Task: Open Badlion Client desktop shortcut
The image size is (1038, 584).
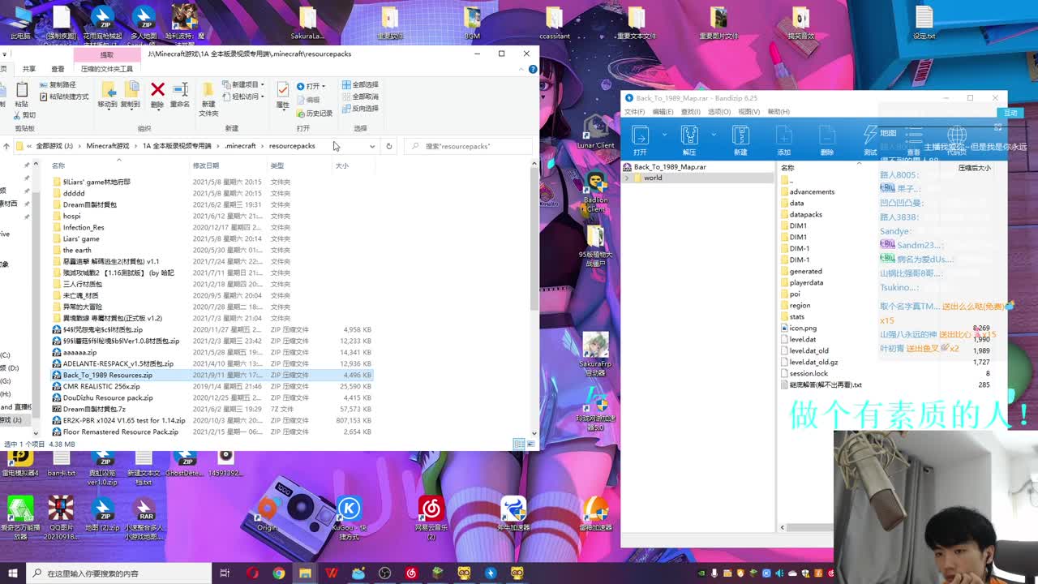Action: coord(596,193)
